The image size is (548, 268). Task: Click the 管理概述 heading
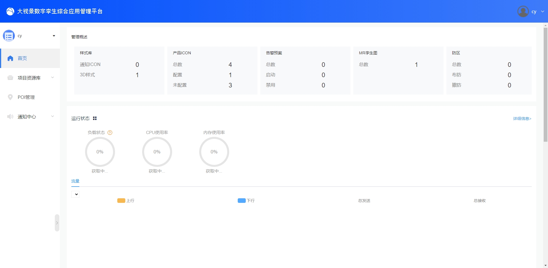[79, 37]
